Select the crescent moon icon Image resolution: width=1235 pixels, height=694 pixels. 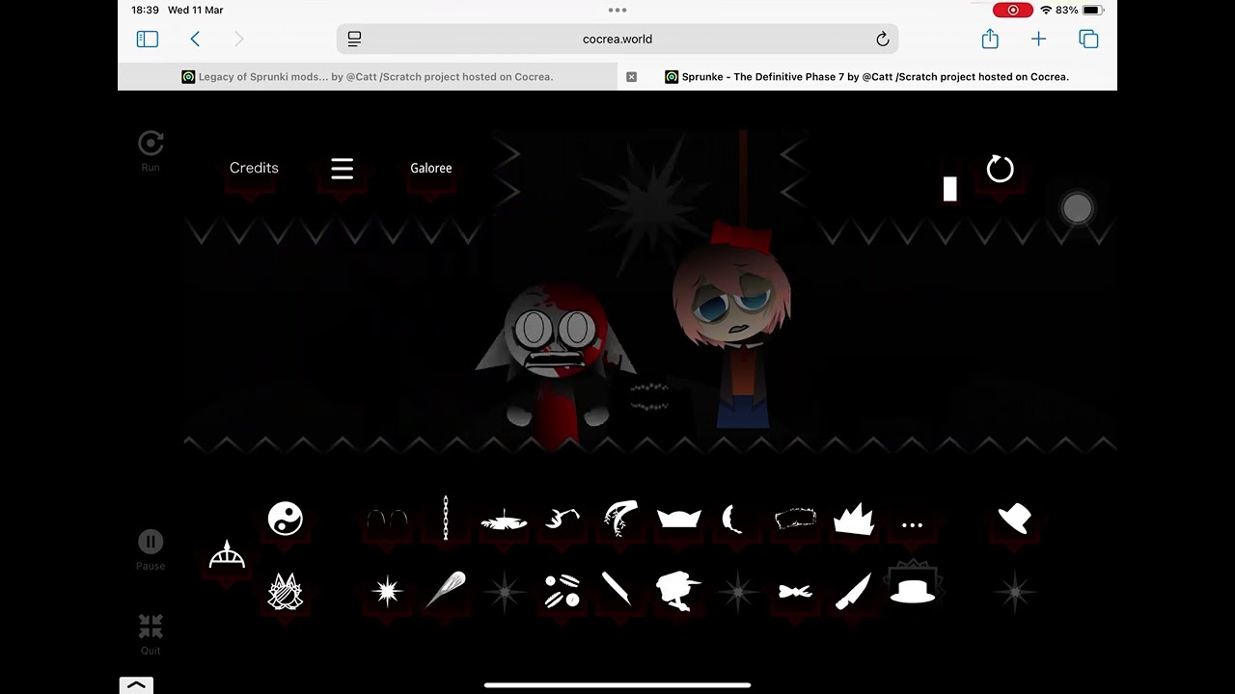click(x=733, y=520)
